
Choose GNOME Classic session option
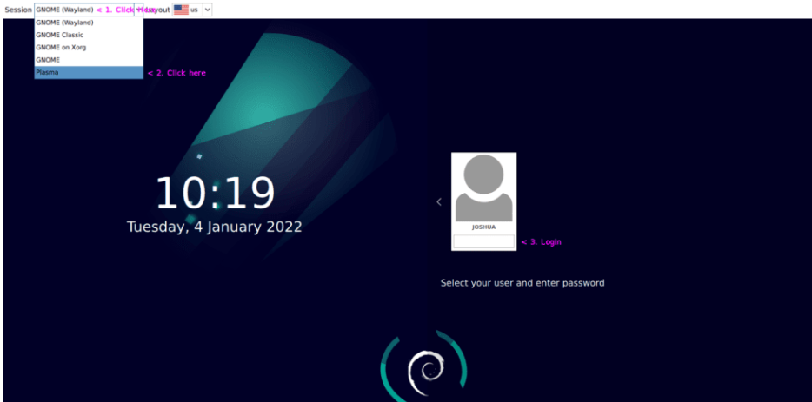pyautogui.click(x=59, y=35)
